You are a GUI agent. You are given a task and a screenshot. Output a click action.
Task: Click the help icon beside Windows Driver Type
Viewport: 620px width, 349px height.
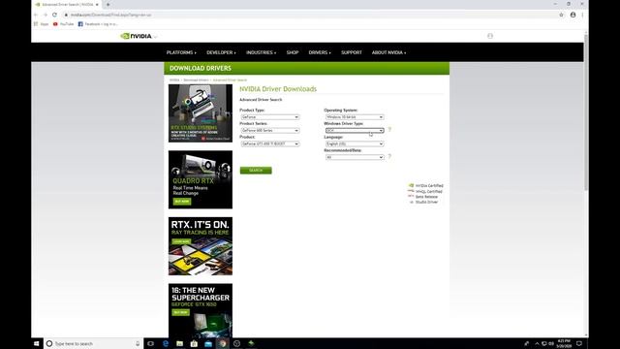coord(389,130)
